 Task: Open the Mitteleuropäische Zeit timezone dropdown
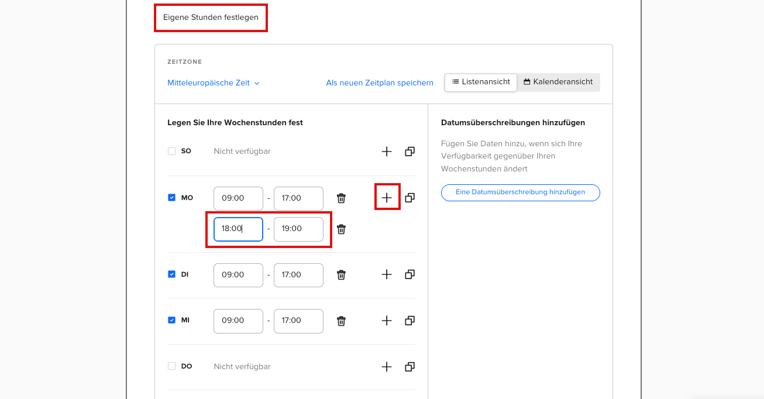[x=214, y=83]
